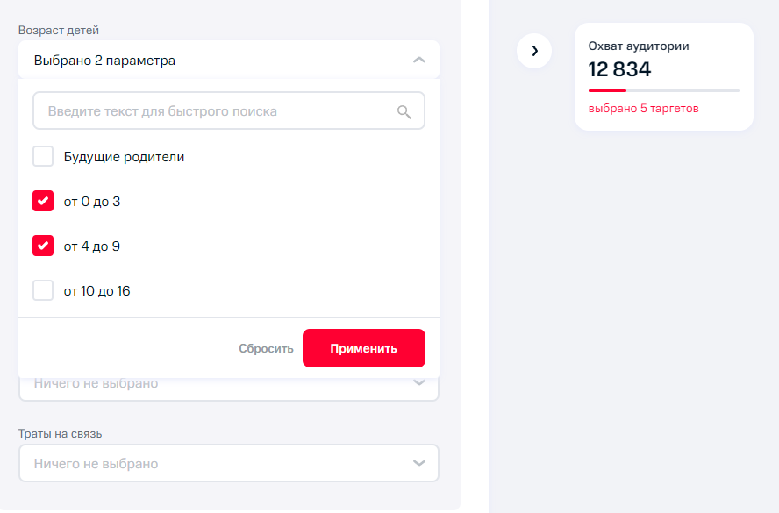Click the 'Сбросить' reset link
Viewport: 779px width, 513px height.
266,348
